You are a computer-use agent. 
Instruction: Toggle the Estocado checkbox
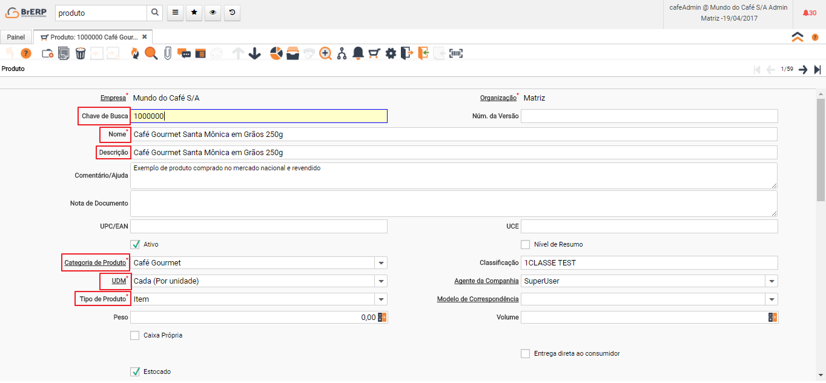point(136,371)
